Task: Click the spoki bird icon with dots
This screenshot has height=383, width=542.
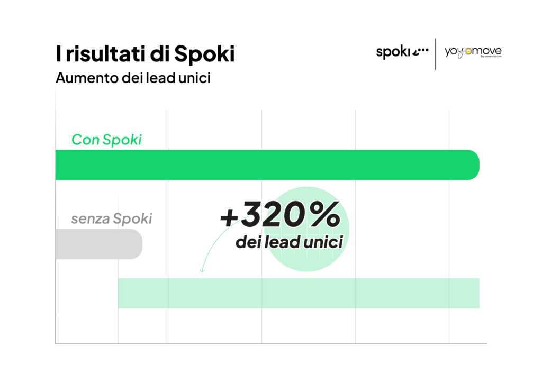Action: 421,51
